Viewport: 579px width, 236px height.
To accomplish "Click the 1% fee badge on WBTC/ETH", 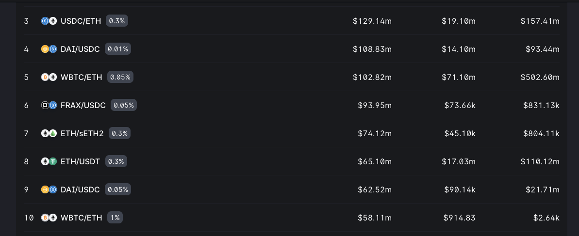I will (x=116, y=218).
